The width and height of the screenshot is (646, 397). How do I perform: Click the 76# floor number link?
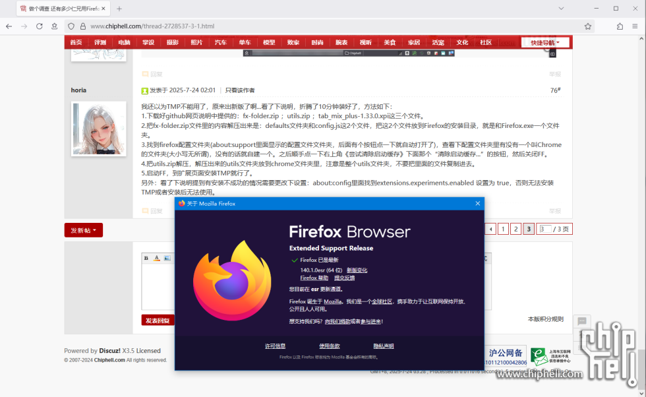pyautogui.click(x=555, y=90)
